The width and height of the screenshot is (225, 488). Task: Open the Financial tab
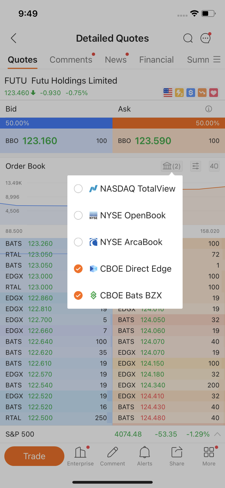[x=157, y=60]
